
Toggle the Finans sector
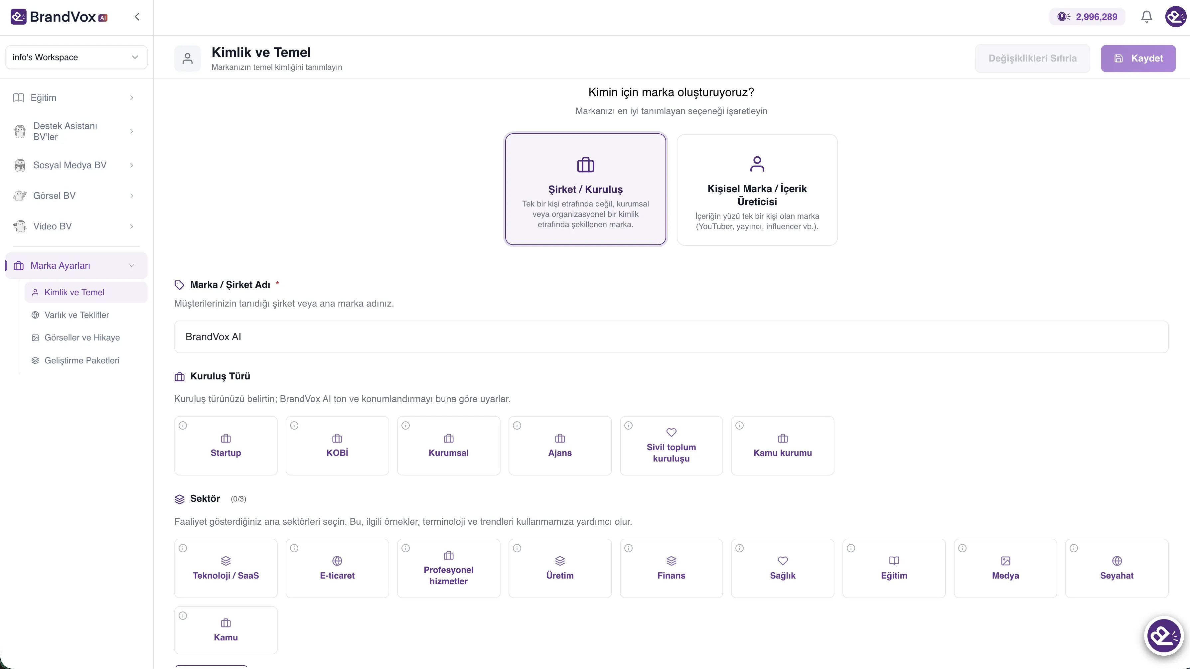[671, 568]
